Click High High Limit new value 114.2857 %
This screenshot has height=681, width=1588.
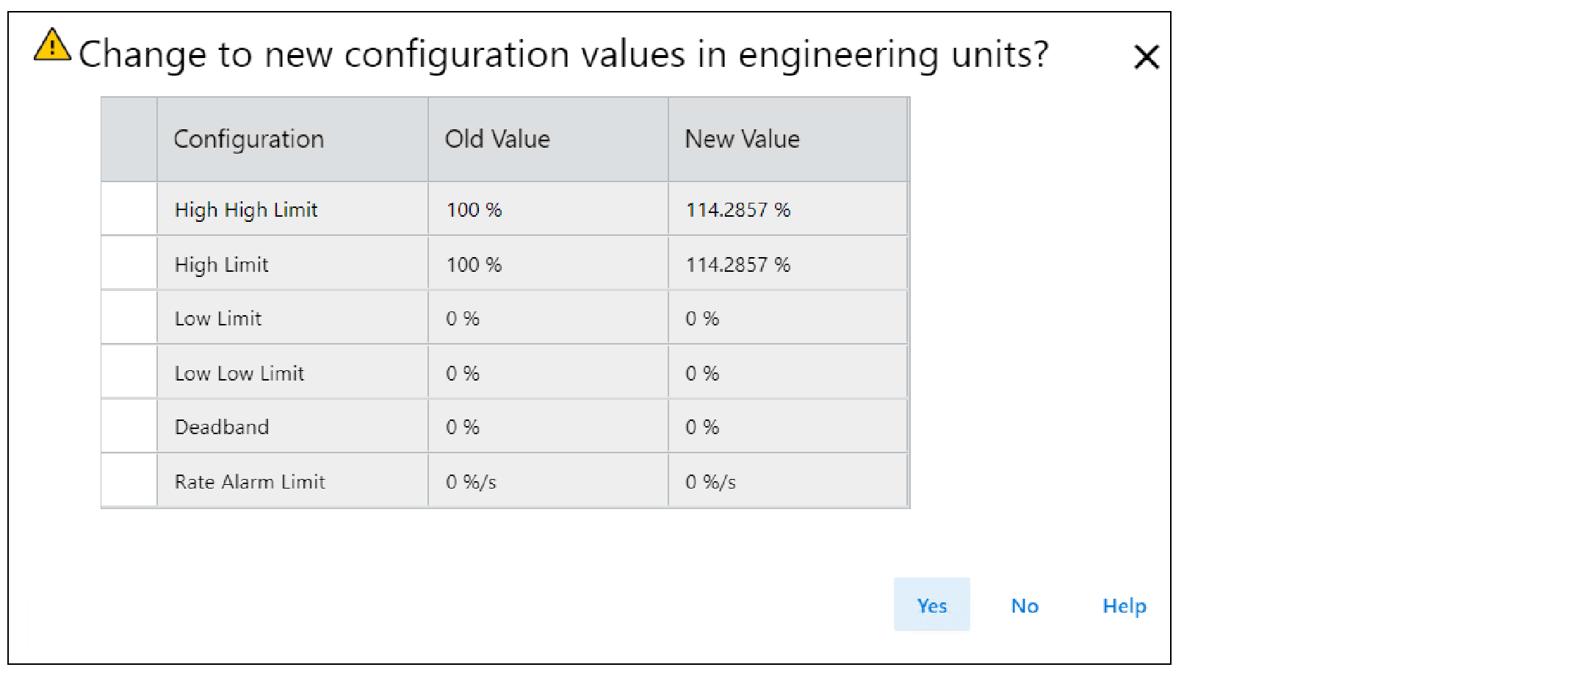click(x=737, y=210)
